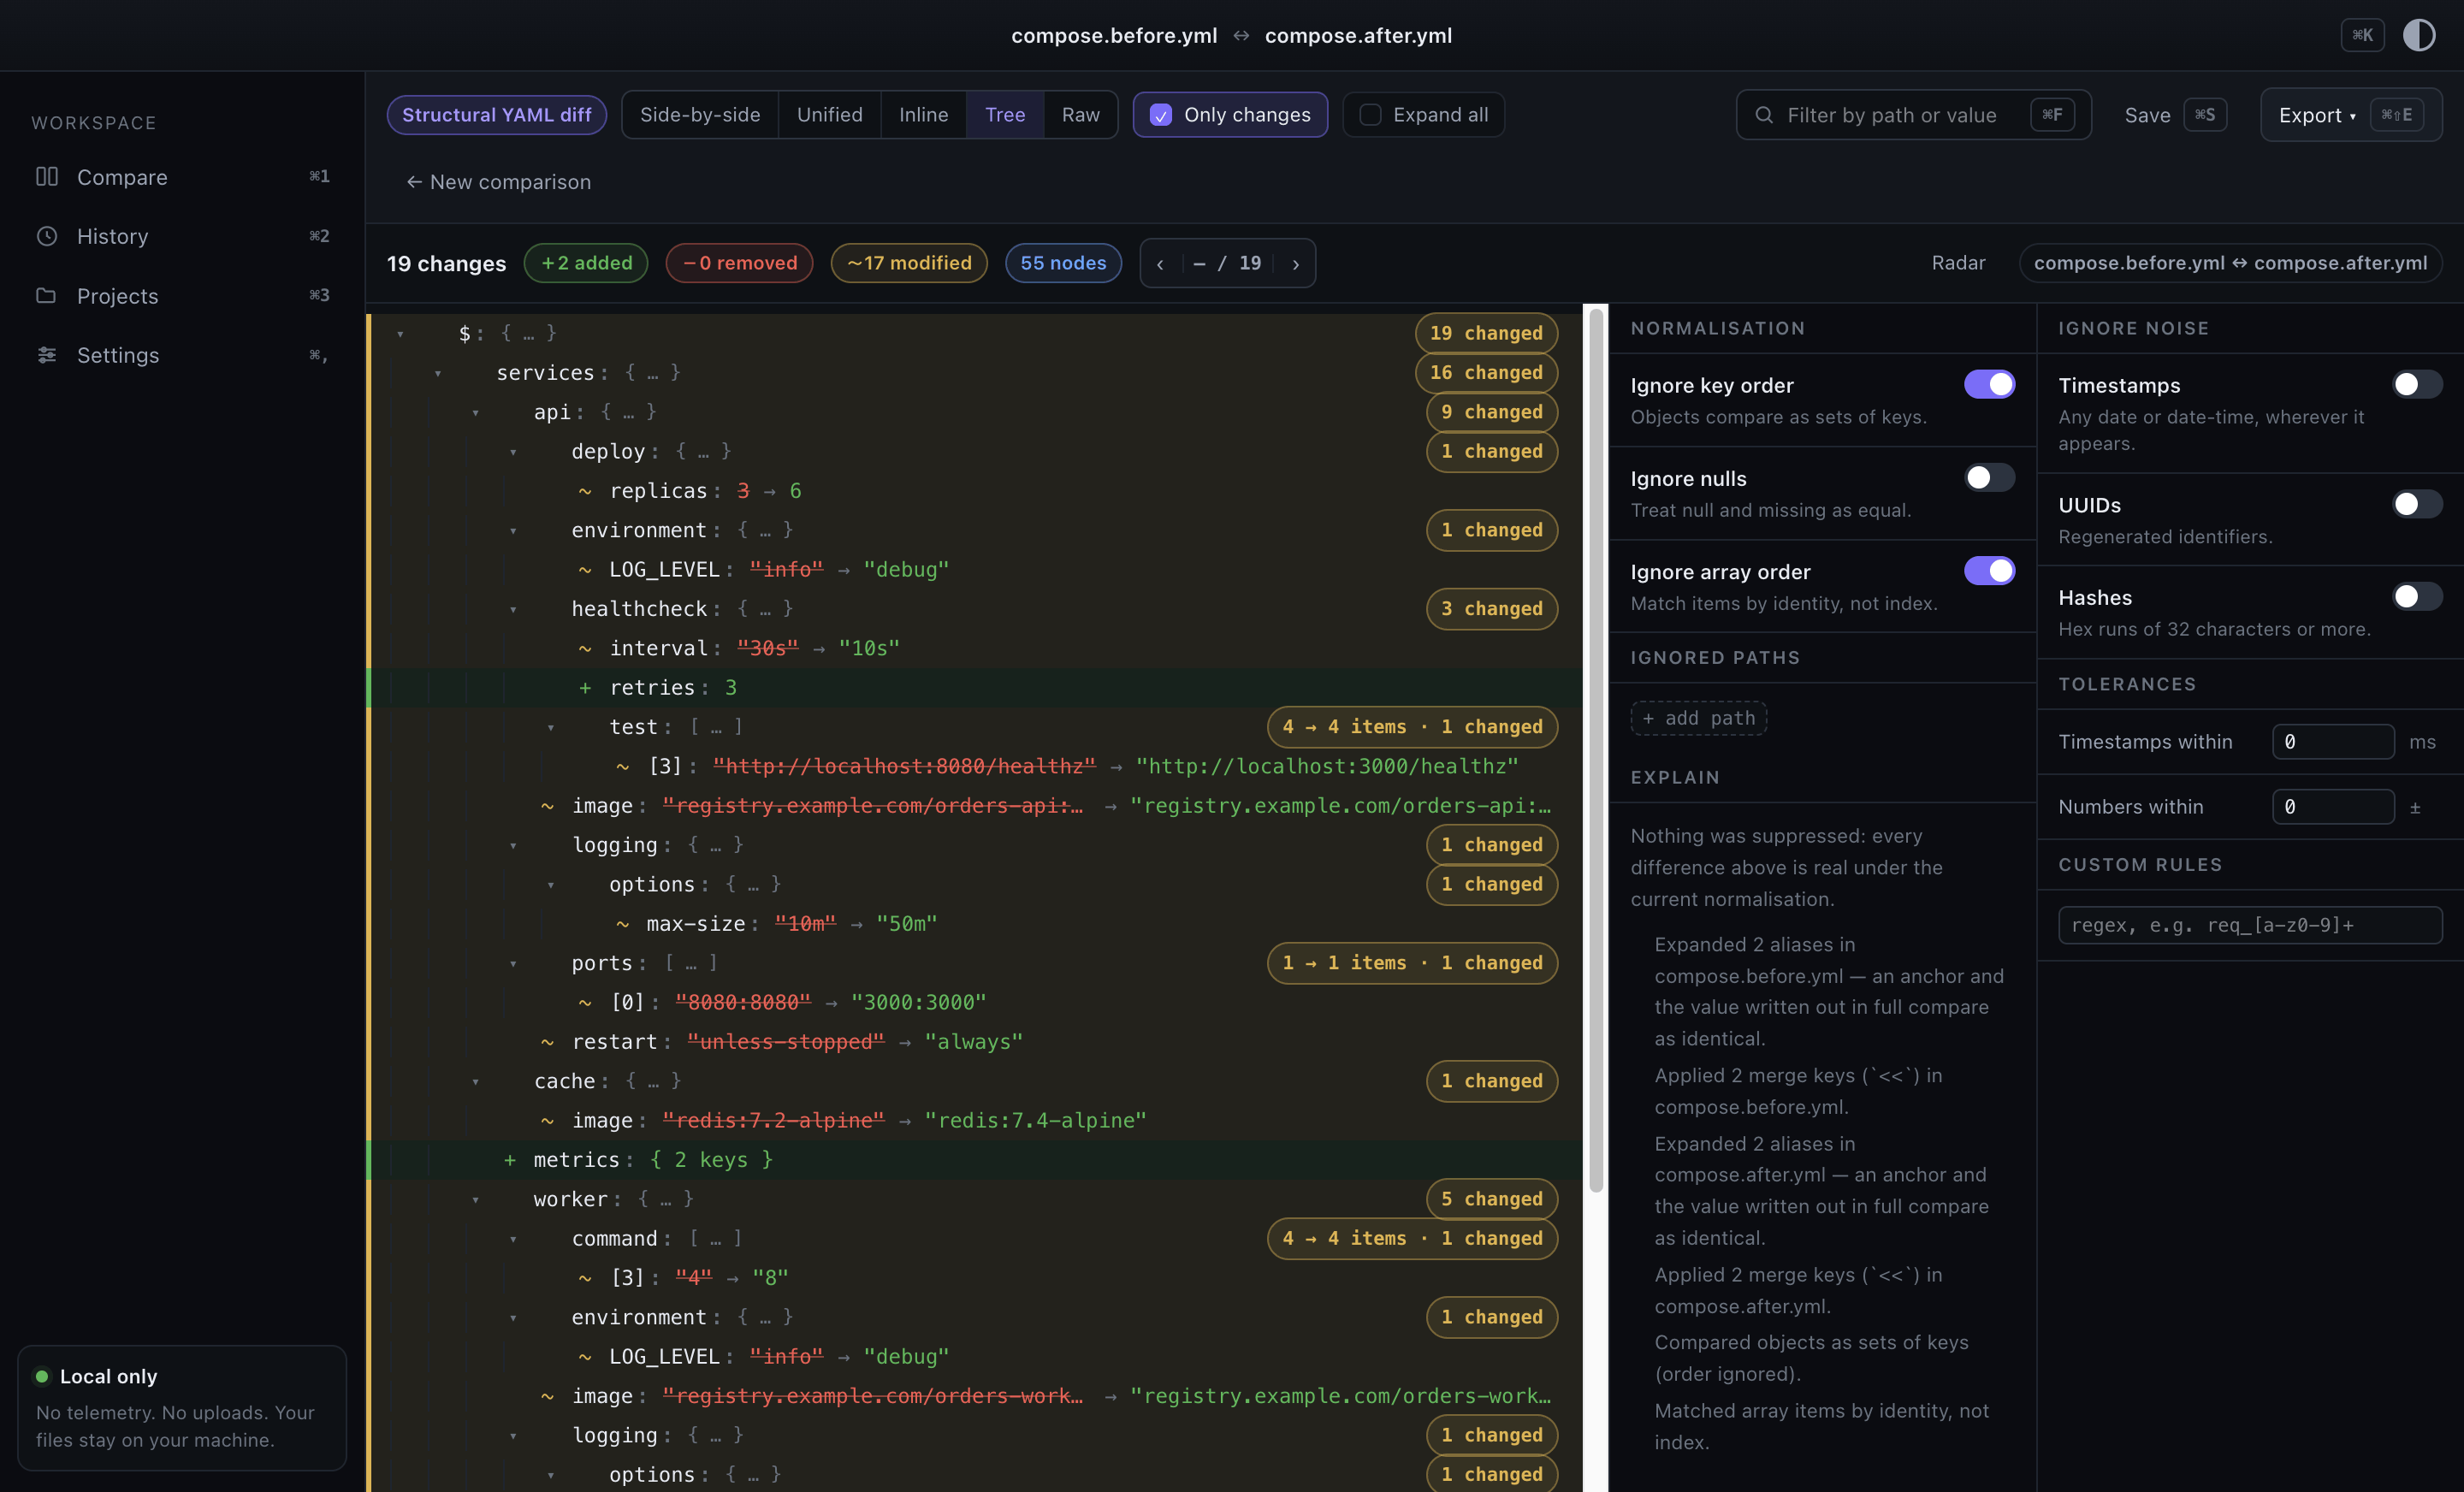Select the redis image row under cache
The width and height of the screenshot is (2464, 1492).
(x=975, y=1121)
